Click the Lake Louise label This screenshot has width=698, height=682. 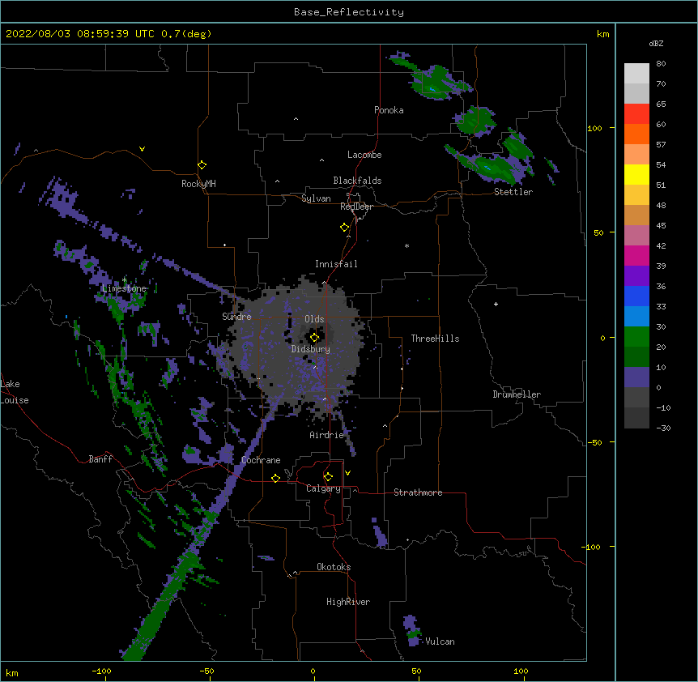pos(15,392)
